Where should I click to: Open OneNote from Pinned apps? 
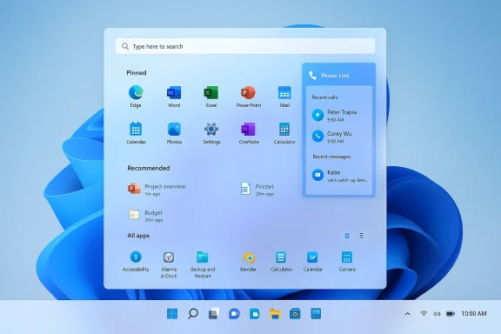click(249, 133)
